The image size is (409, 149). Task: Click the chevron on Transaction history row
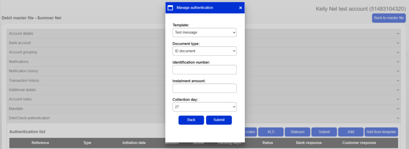(398, 80)
